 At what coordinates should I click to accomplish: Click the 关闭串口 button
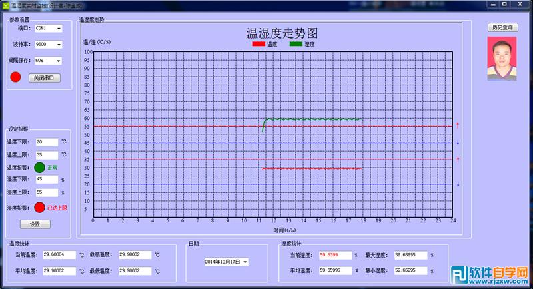click(x=45, y=78)
